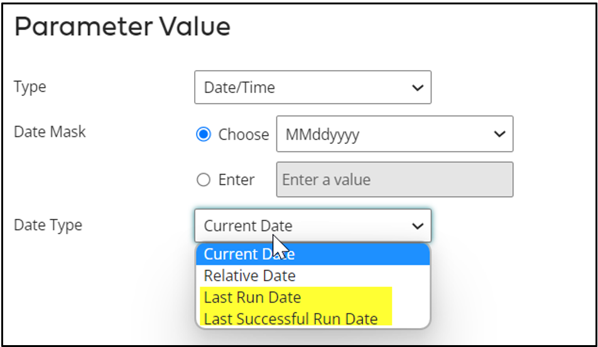Click the 'Date/Time' text in Type field
Image resolution: width=598 pixels, height=347 pixels.
click(240, 88)
